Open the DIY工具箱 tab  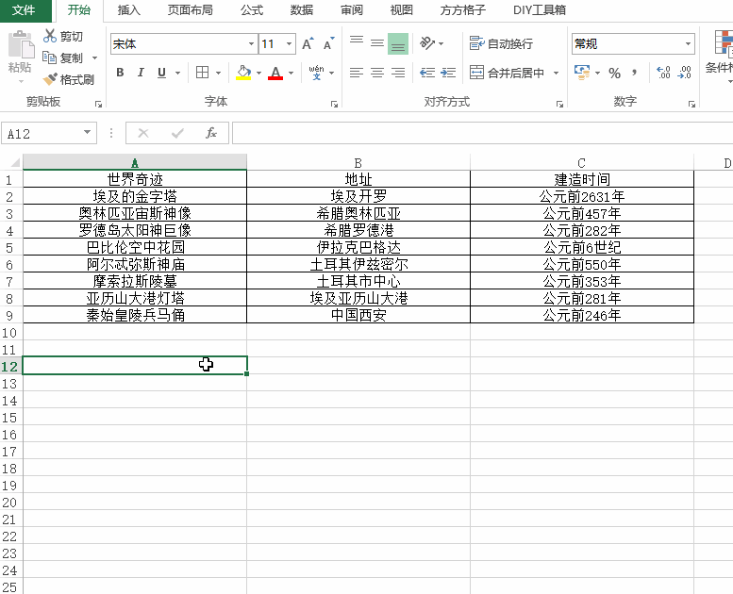pyautogui.click(x=540, y=10)
